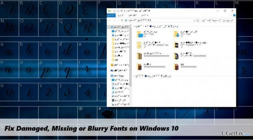Image resolution: width=253 pixels, height=140 pixels.
Task: Open Videos filmstrip item in the sidebar
Action: [119, 100]
